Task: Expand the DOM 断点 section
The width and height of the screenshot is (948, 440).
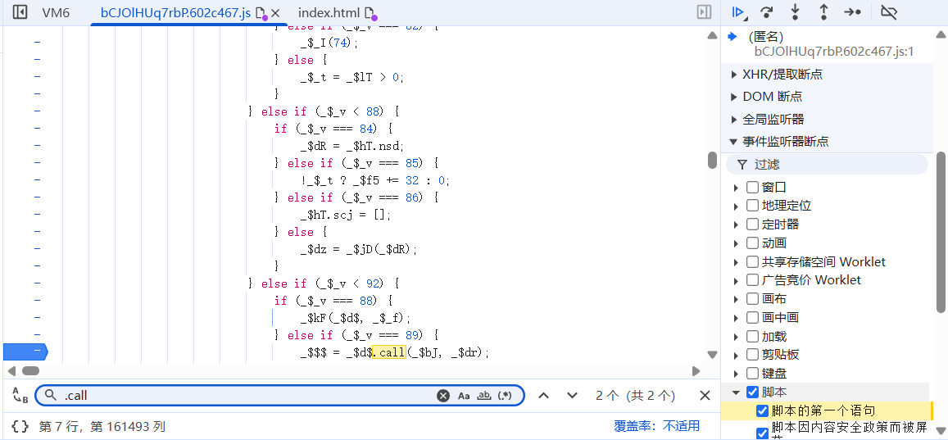Action: (x=772, y=97)
